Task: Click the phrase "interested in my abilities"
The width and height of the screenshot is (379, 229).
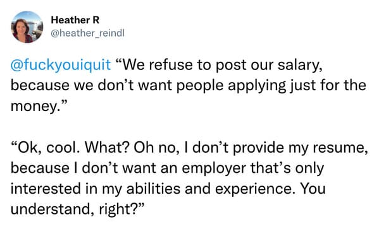Action: coord(96,189)
